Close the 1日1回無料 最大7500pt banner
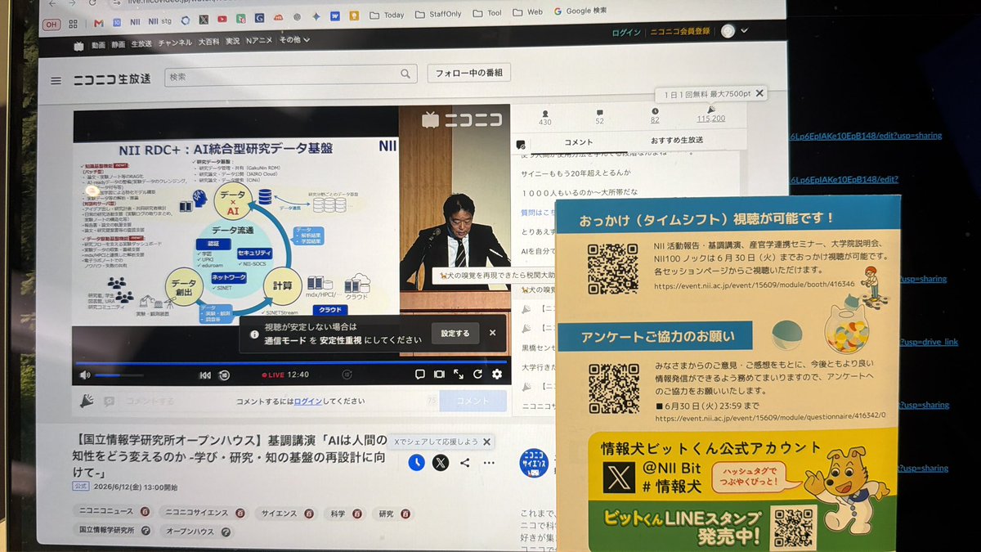The image size is (981, 552). pyautogui.click(x=759, y=93)
